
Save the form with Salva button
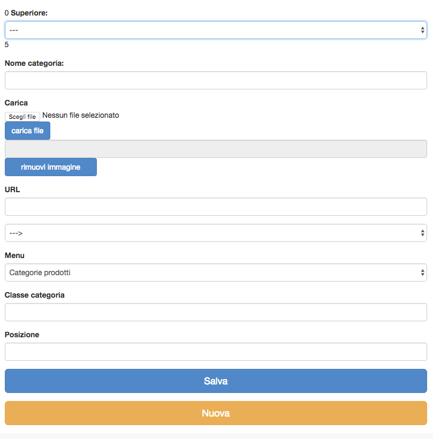click(x=216, y=381)
